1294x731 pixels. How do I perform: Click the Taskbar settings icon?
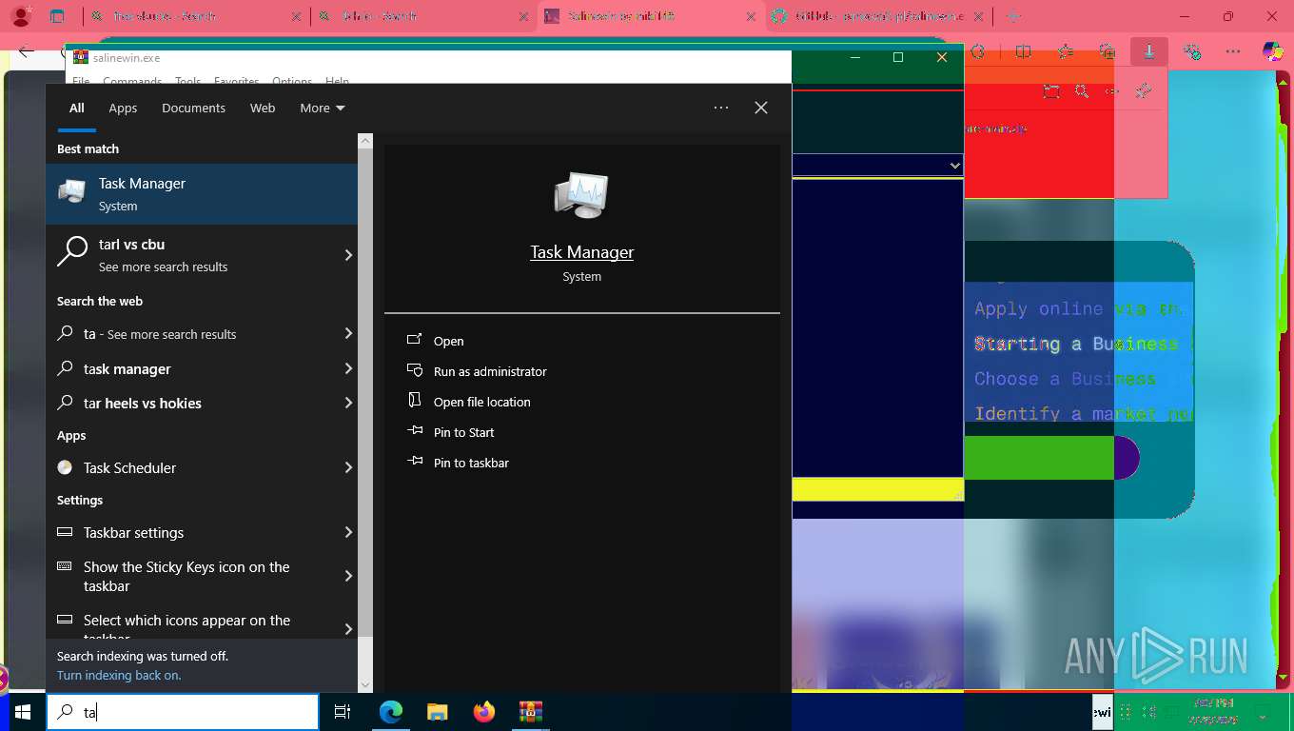pyautogui.click(x=65, y=532)
